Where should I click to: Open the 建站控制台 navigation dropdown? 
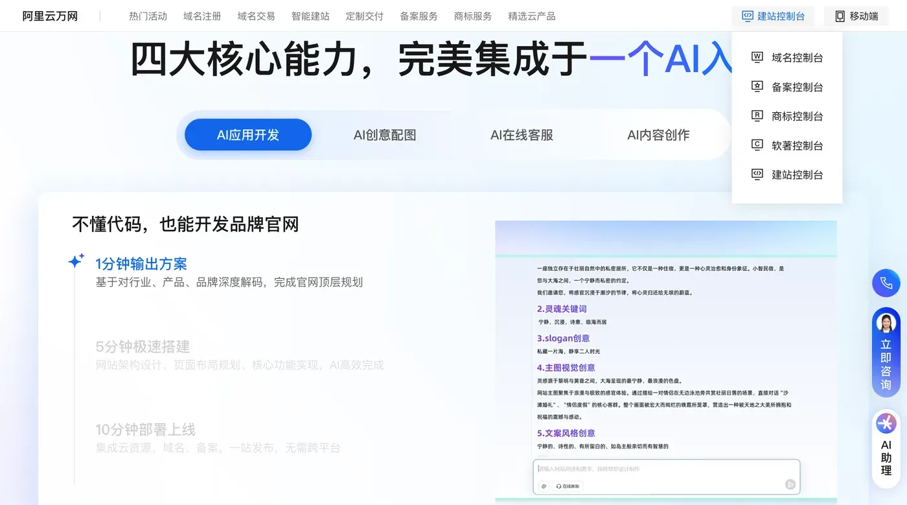pos(773,16)
